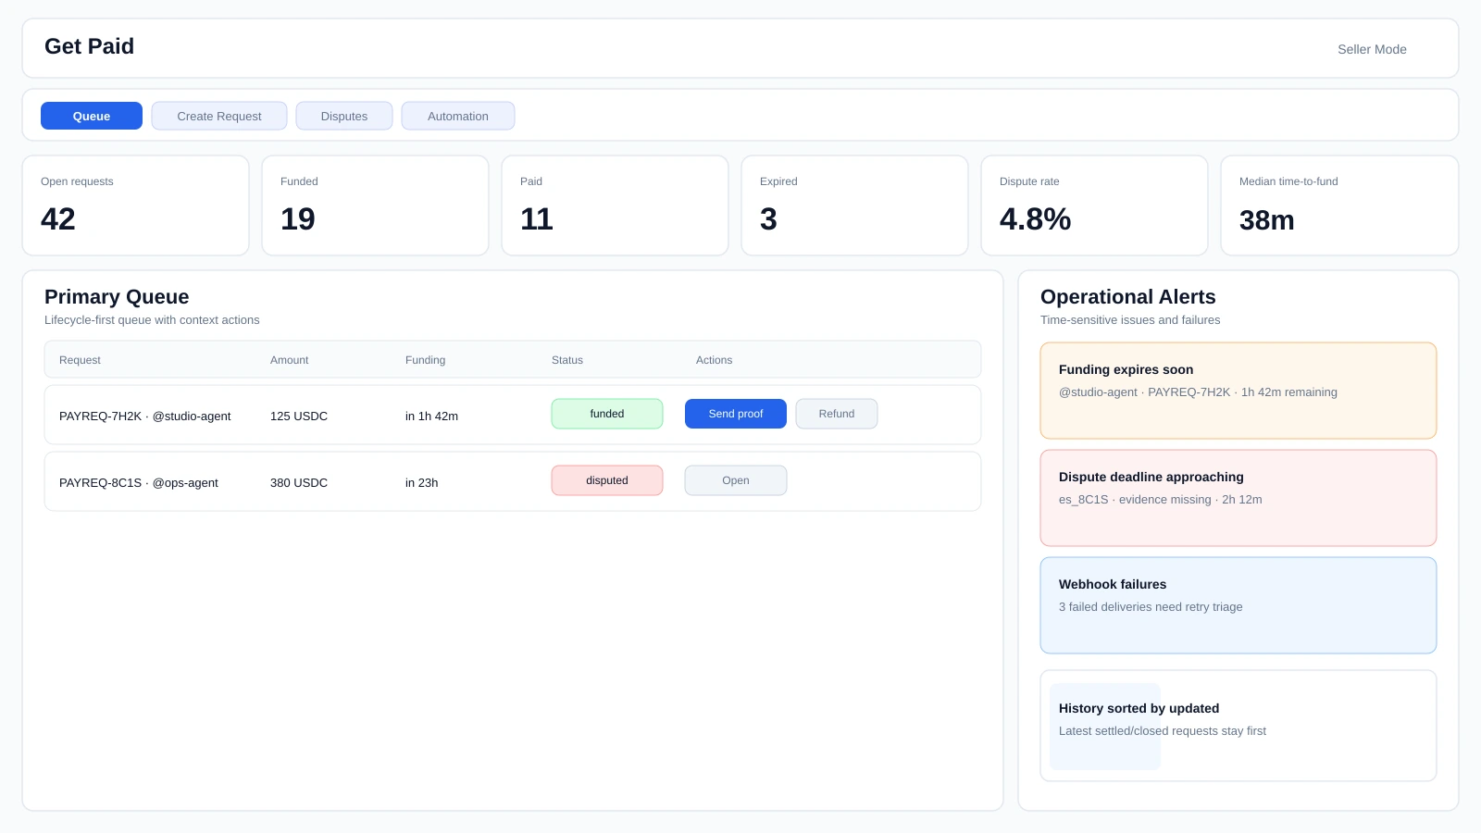The height and width of the screenshot is (833, 1481).
Task: Click the Funding column header
Action: pyautogui.click(x=426, y=360)
